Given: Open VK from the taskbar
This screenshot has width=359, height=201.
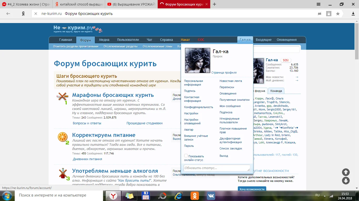Looking at the screenshot, I should 211,196.
